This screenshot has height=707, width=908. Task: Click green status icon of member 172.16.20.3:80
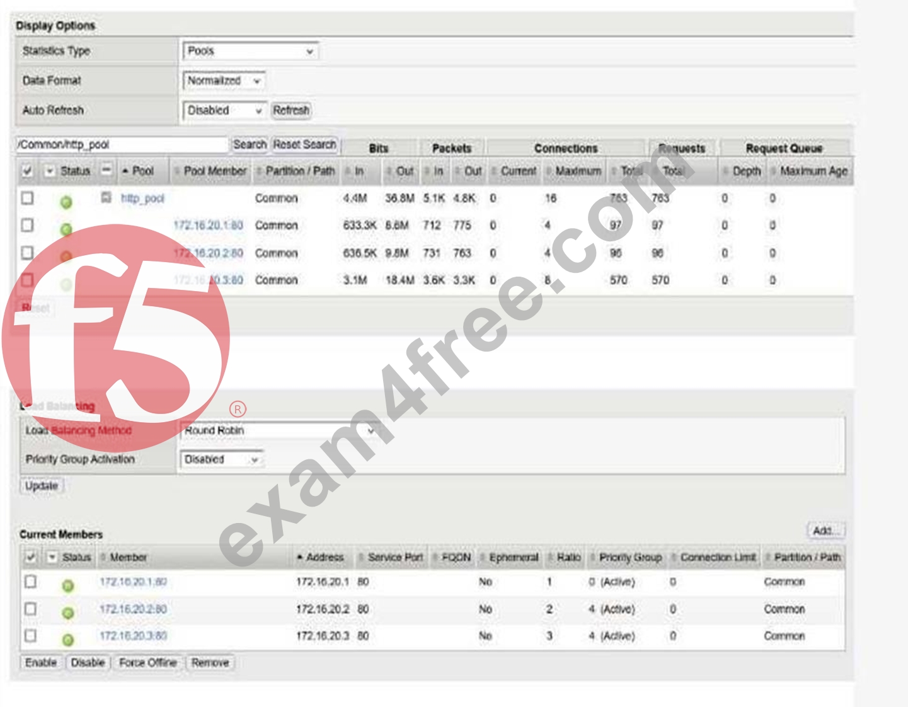[68, 640]
